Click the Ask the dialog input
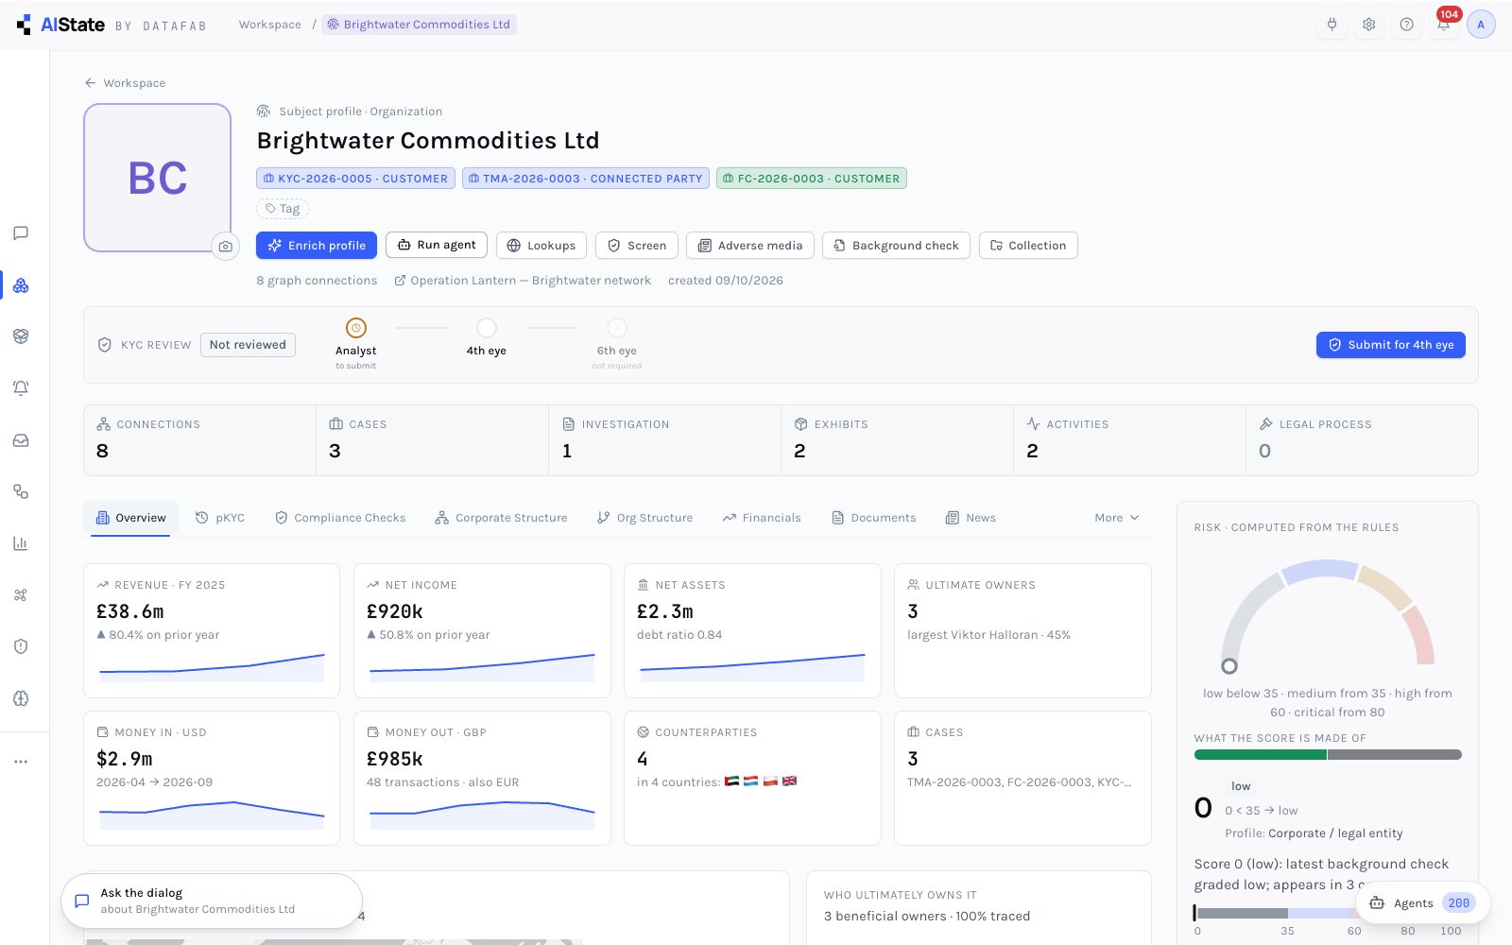This screenshot has width=1512, height=945. point(212,901)
